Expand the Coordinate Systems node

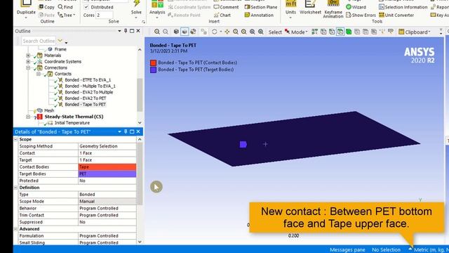click(28, 61)
